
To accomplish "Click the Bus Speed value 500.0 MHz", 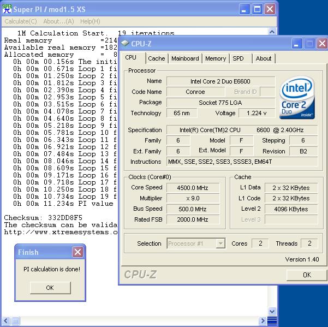I will coord(193,209).
